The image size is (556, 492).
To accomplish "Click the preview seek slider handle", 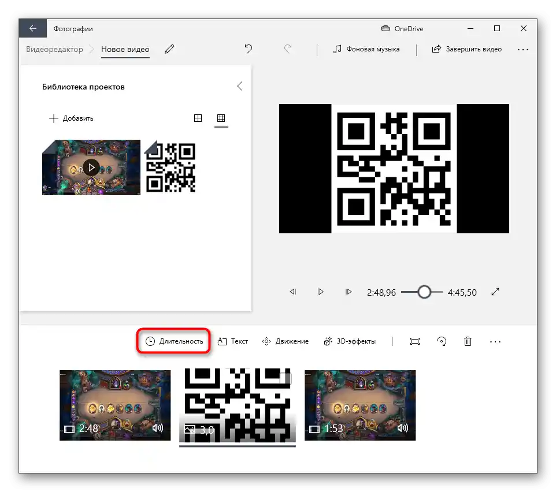I will [x=424, y=292].
